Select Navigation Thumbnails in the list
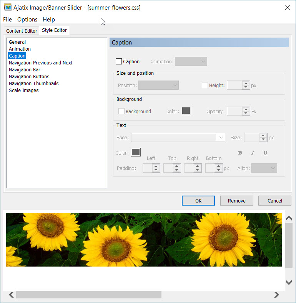The image size is (296, 303). point(34,84)
